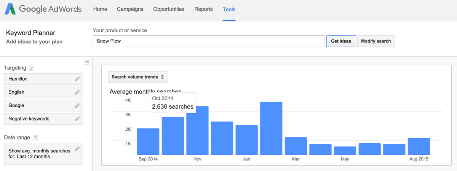457x171 pixels.
Task: Edit Hamilton location targeting pencil icon
Action: (x=77, y=79)
